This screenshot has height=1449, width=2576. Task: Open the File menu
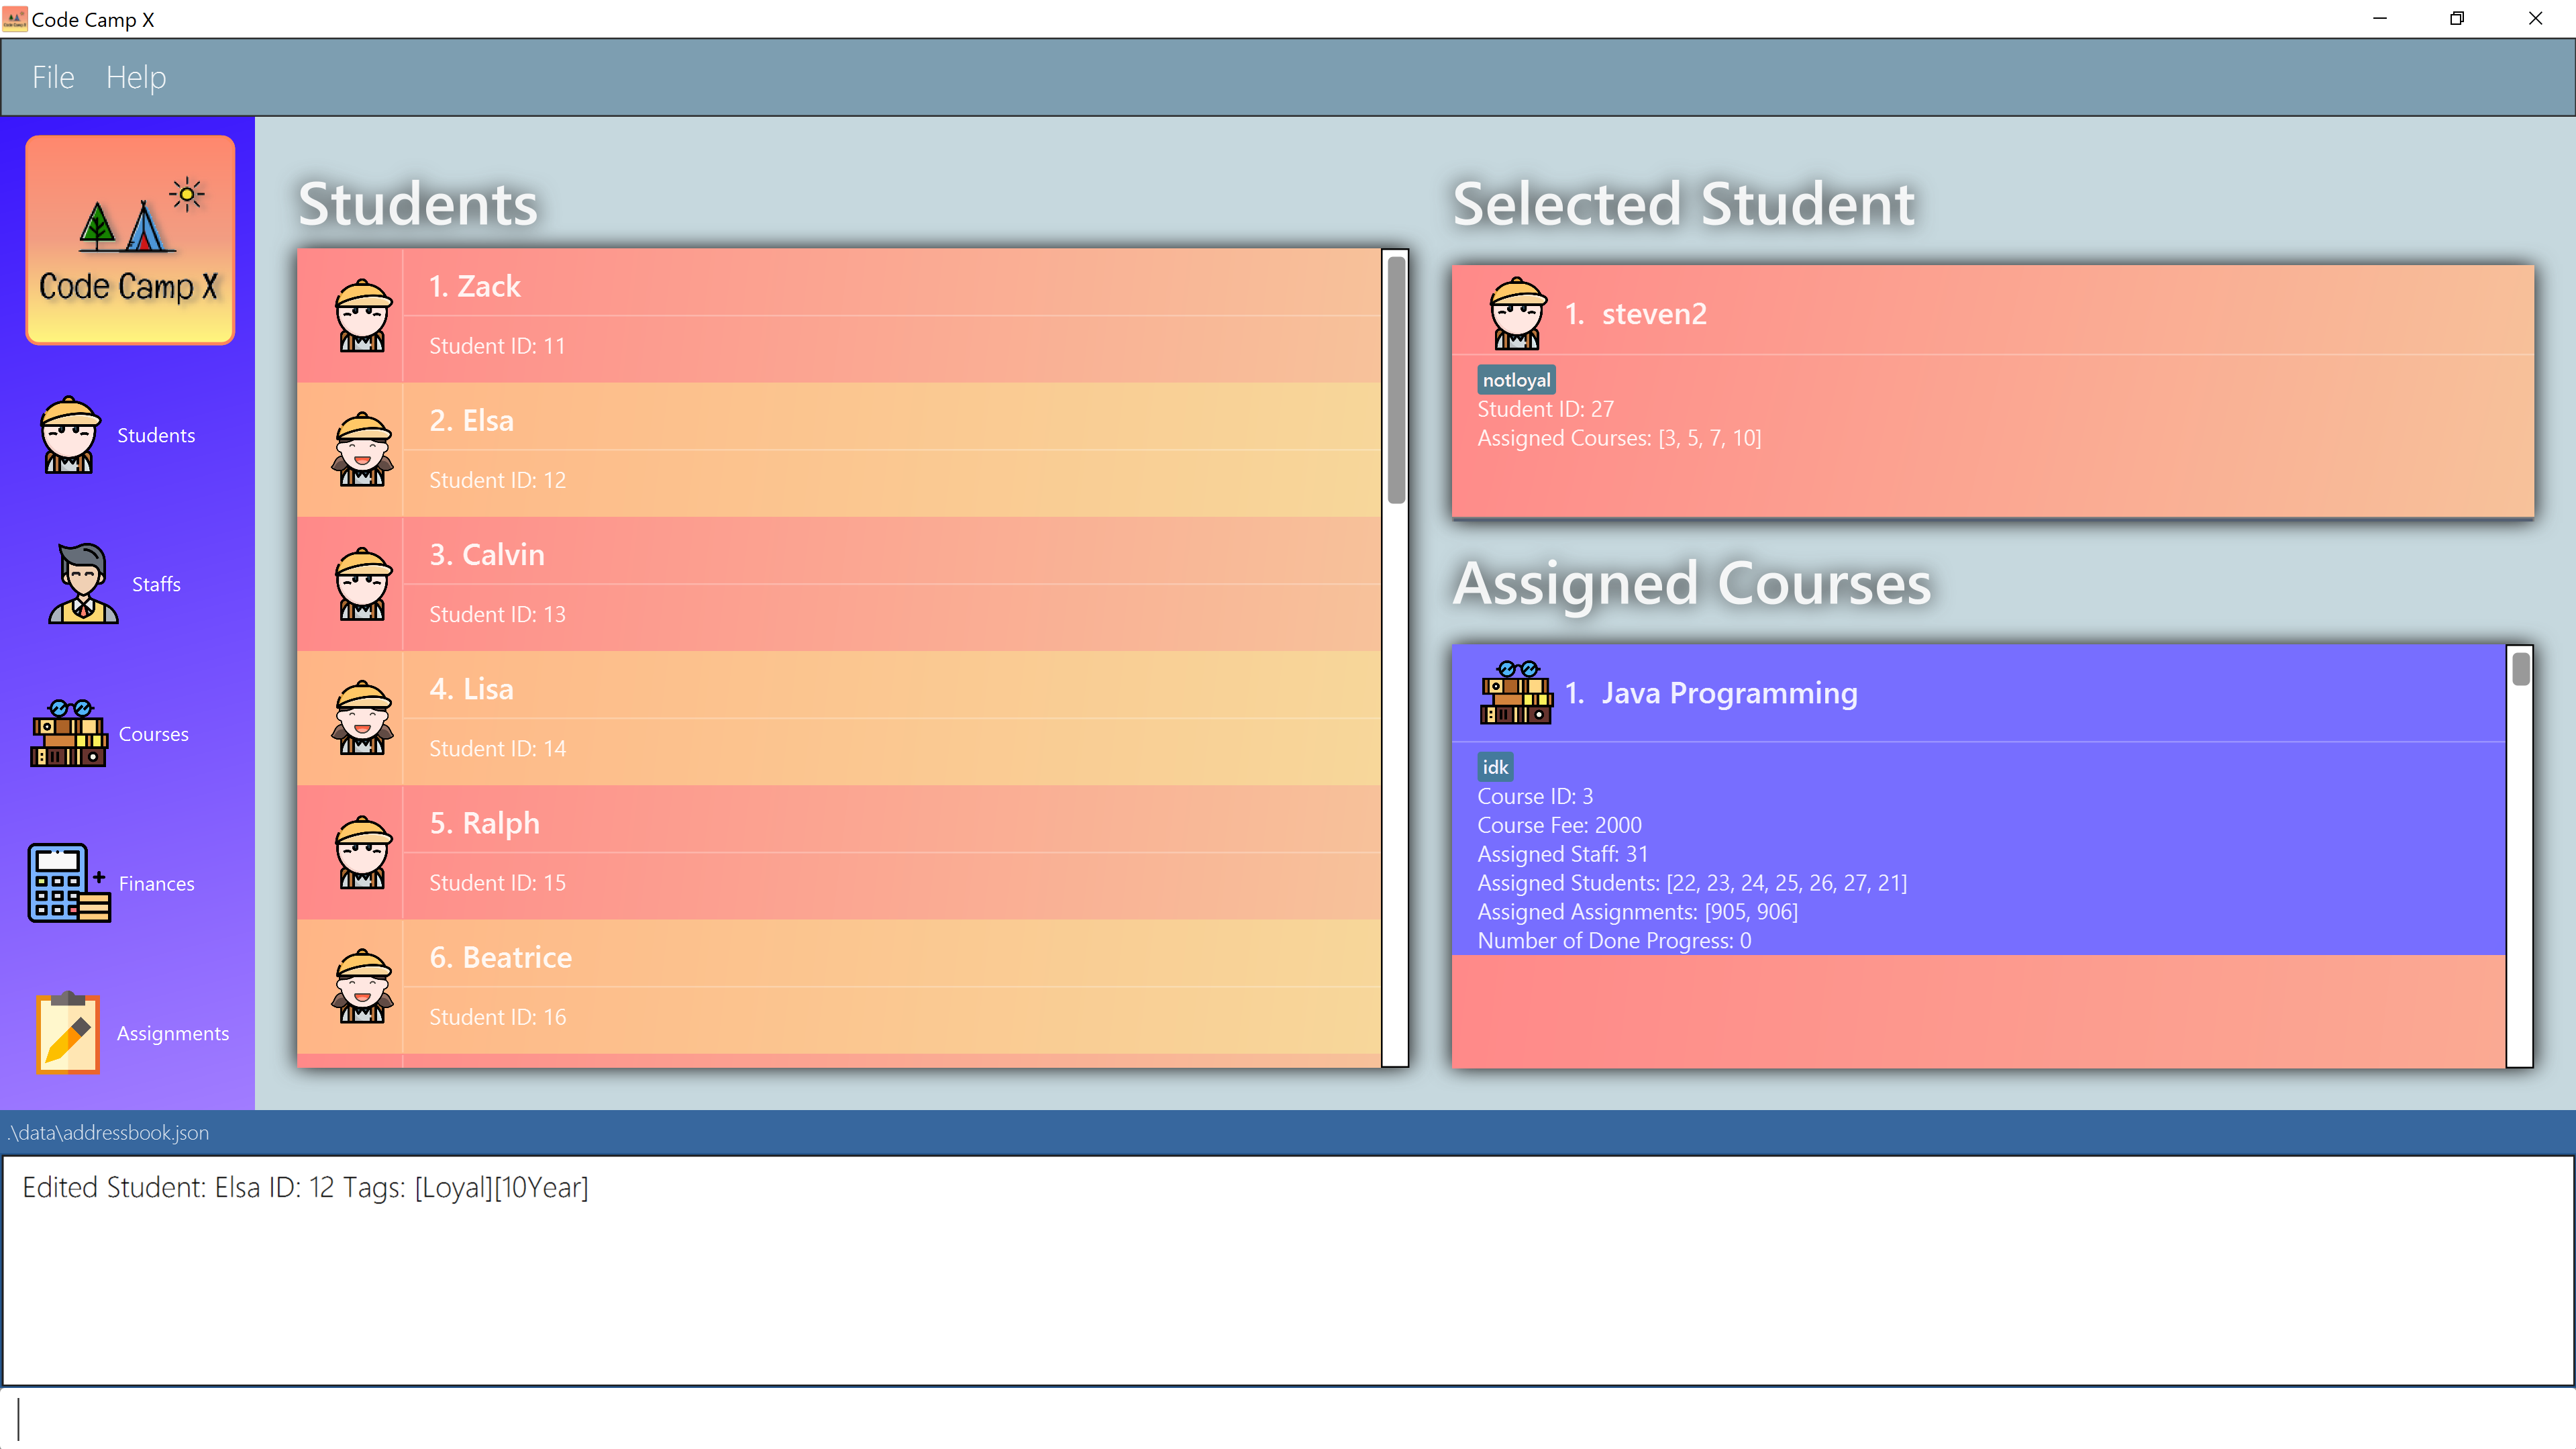tap(53, 77)
